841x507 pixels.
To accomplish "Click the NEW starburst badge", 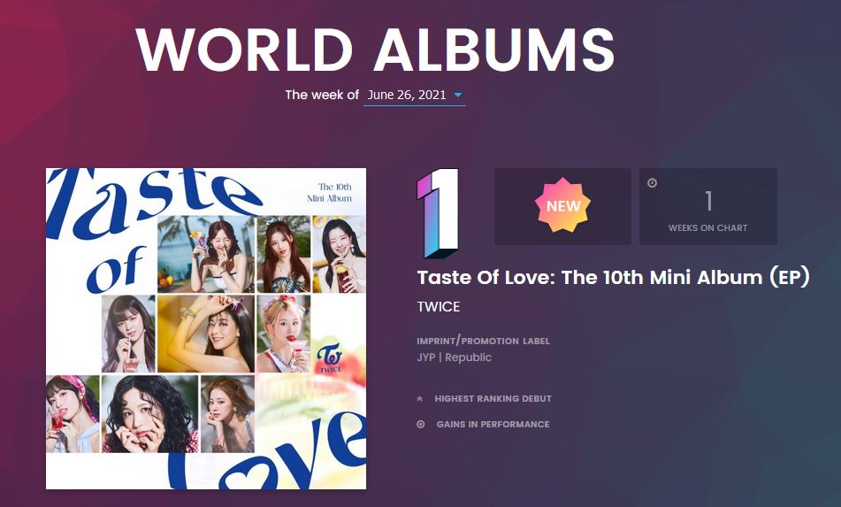I will point(562,205).
